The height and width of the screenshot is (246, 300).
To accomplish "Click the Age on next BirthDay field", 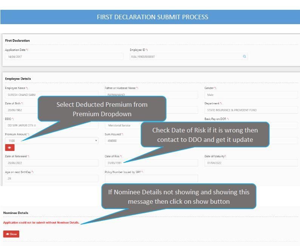I will (x=52, y=178).
